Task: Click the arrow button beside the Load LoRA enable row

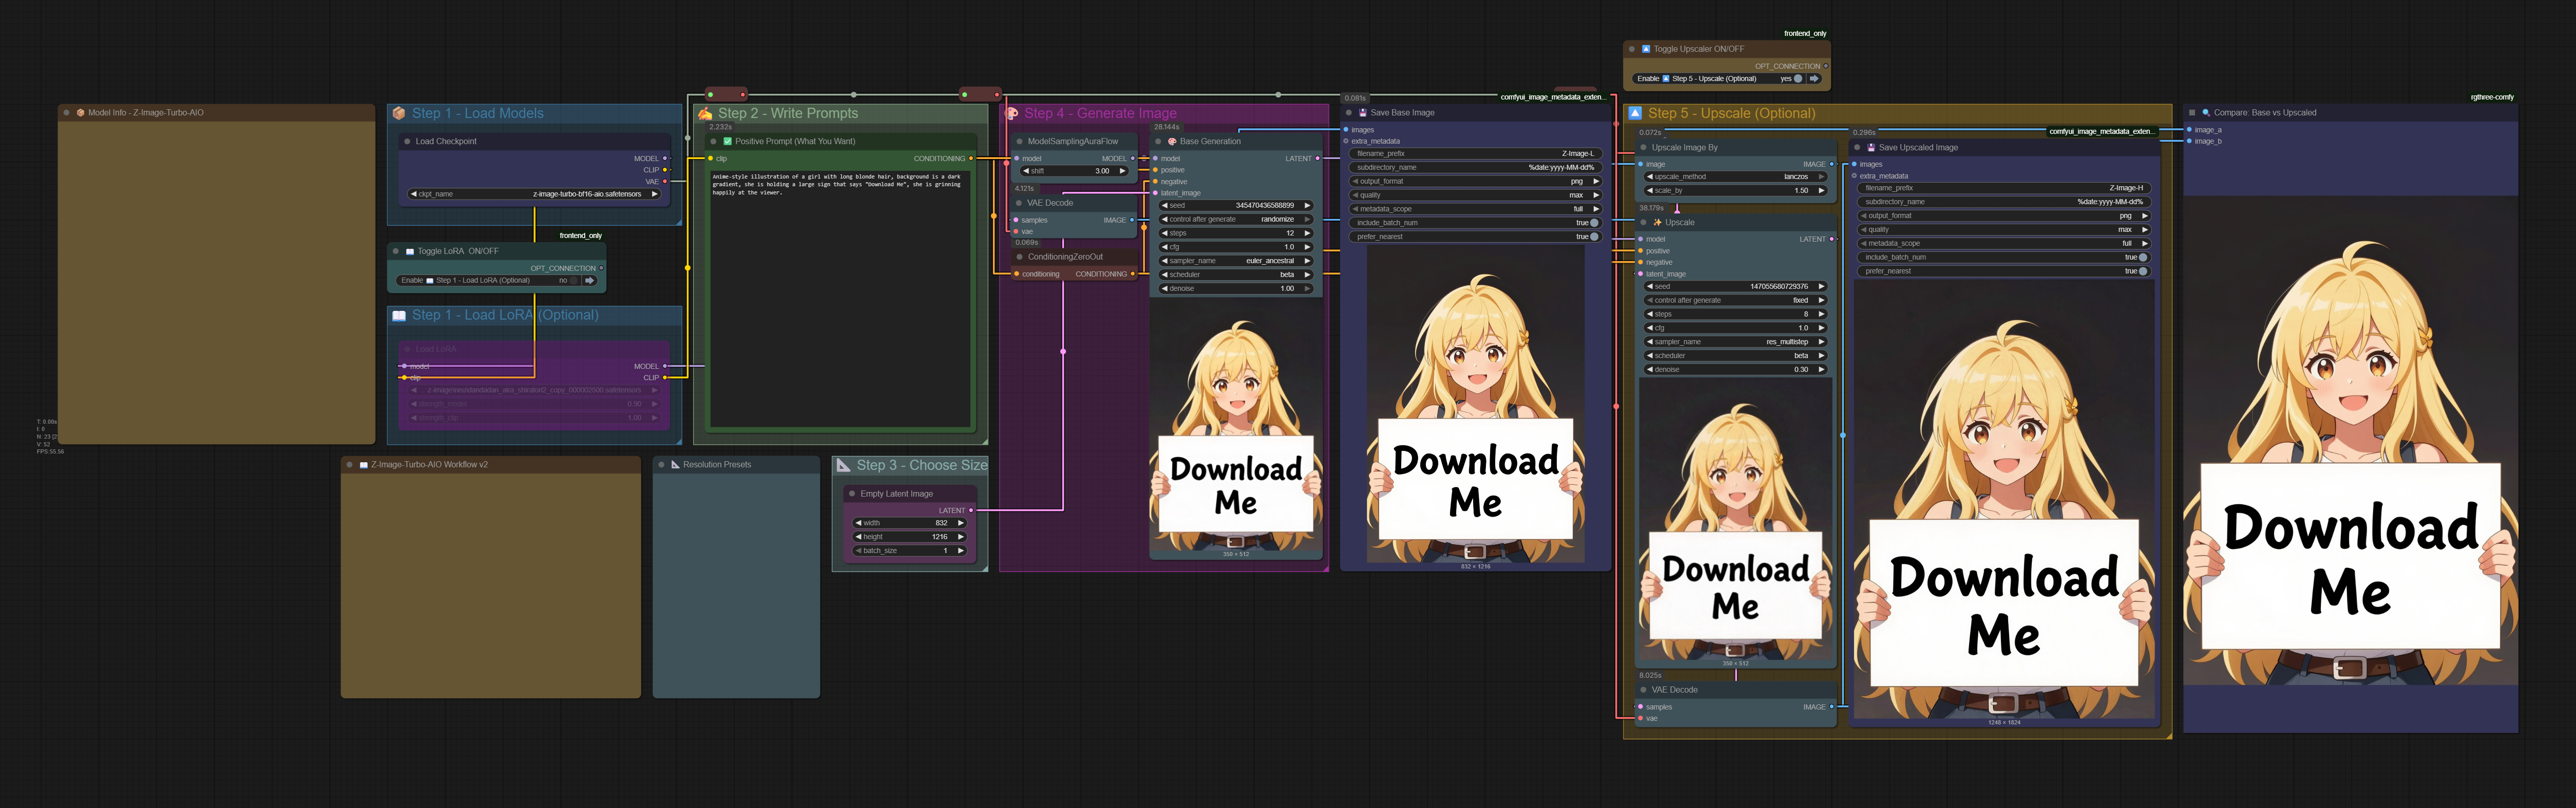Action: (590, 281)
